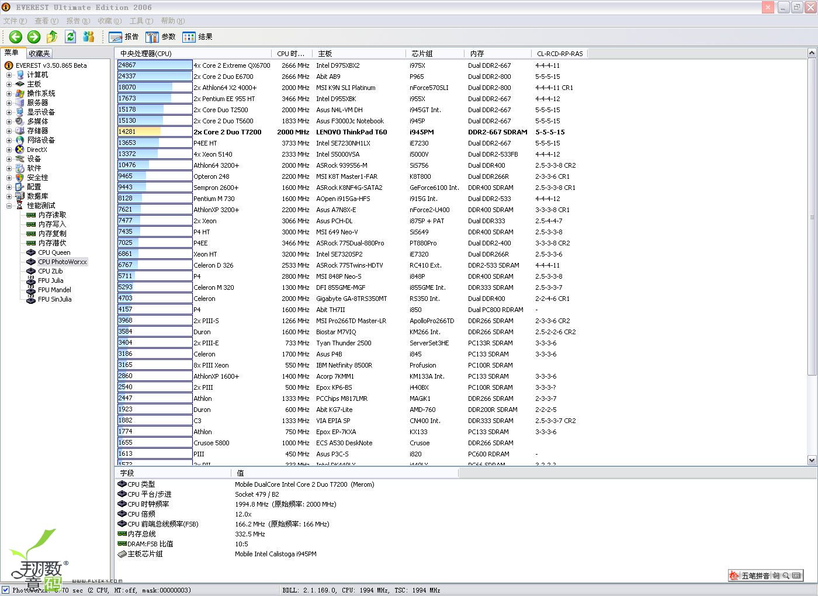Click the users group toolbar icon
Image resolution: width=818 pixels, height=596 pixels.
click(x=89, y=37)
